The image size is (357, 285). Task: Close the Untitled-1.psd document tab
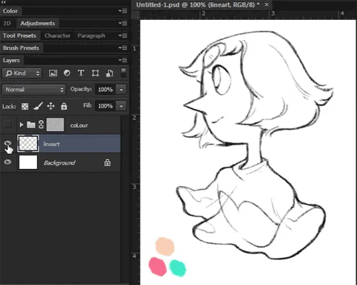click(266, 4)
